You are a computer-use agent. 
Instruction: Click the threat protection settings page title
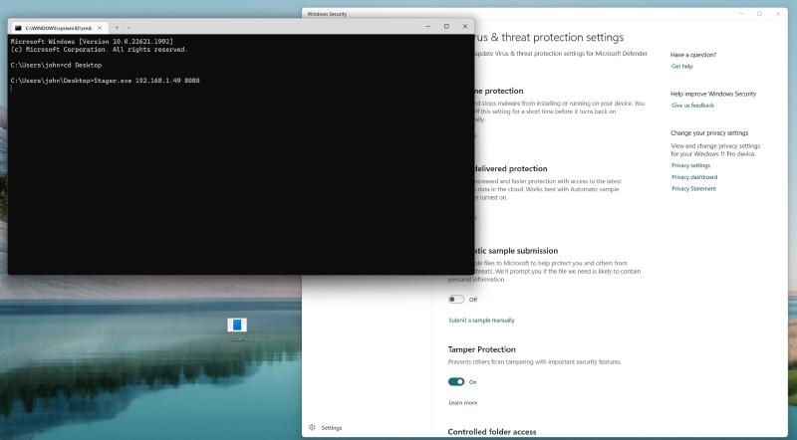(549, 38)
